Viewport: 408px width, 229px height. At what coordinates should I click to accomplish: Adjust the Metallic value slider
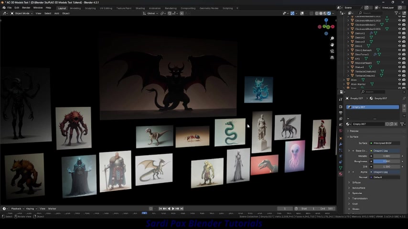tap(387, 156)
